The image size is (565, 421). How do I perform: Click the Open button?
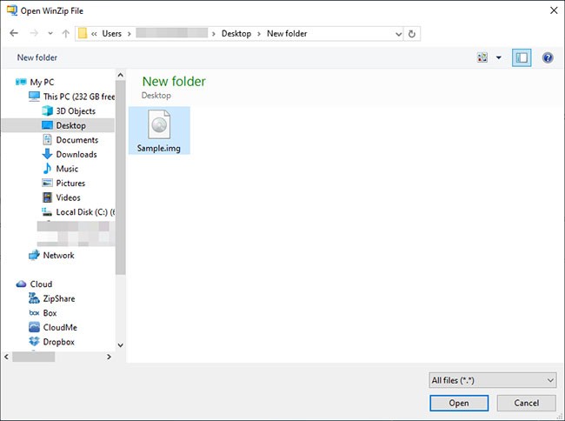458,403
